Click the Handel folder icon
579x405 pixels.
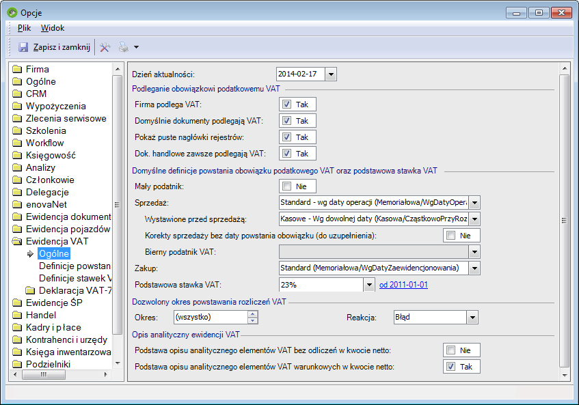17,315
